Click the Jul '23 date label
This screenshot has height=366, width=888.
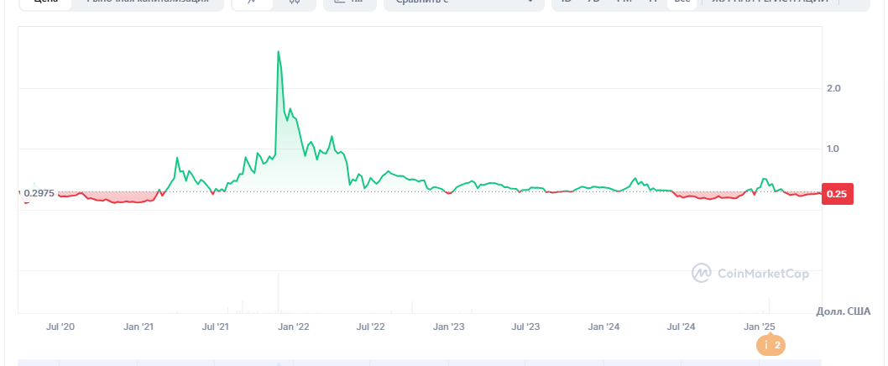tap(525, 327)
